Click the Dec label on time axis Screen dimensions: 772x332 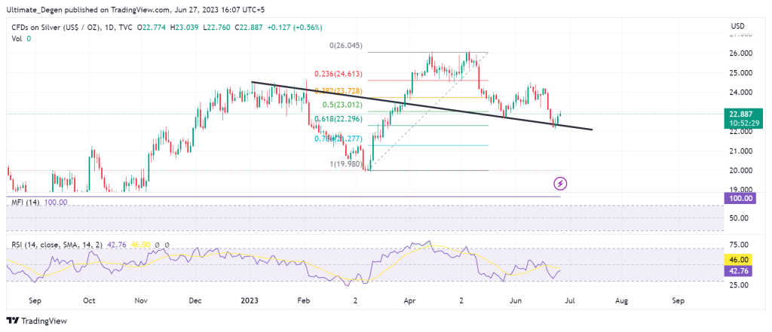tap(195, 300)
